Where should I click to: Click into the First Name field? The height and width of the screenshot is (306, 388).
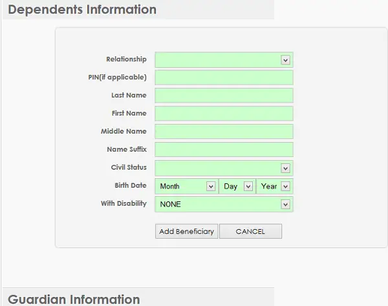tap(224, 114)
